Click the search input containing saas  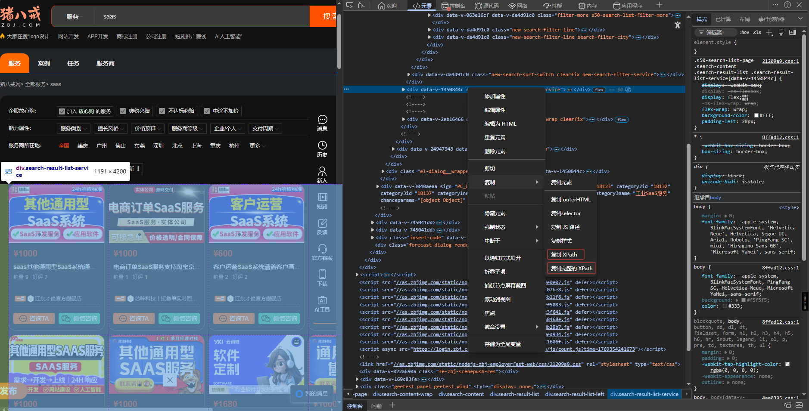[202, 16]
